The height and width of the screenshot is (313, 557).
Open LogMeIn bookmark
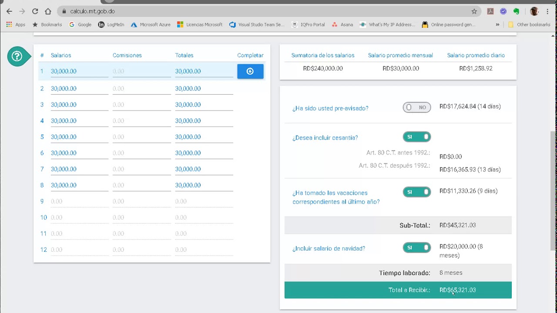pos(111,25)
